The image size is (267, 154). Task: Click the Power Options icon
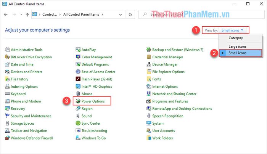click(x=78, y=101)
